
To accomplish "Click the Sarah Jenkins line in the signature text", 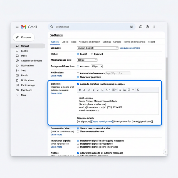I will 86,98.
